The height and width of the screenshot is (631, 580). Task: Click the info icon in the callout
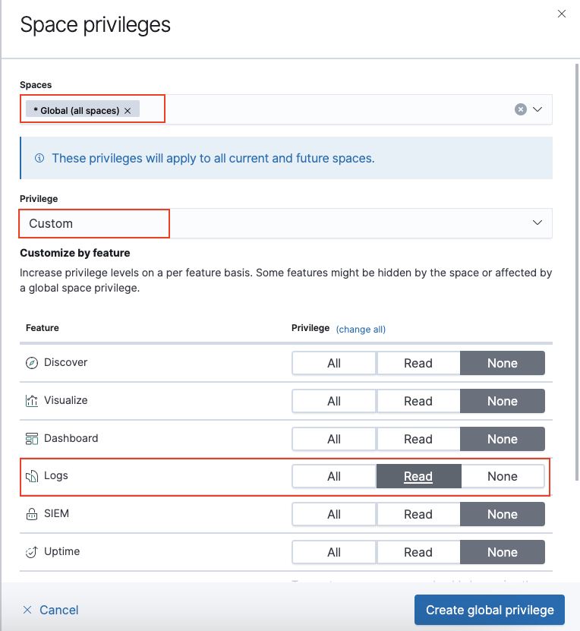(x=39, y=158)
